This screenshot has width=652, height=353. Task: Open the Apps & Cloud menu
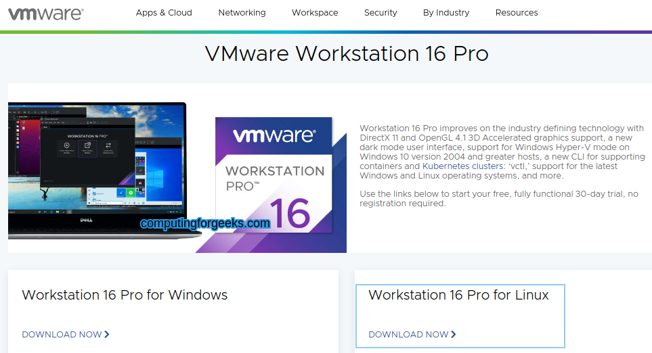pos(164,13)
